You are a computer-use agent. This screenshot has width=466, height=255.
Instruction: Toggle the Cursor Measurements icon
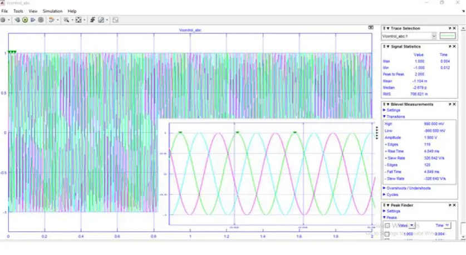tap(101, 20)
